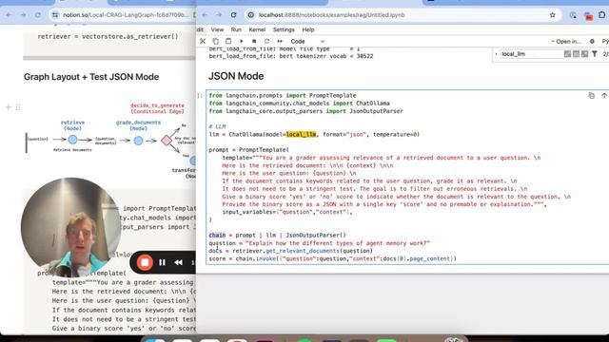The image size is (609, 342).
Task: Go forward in the Jupyter browser window
Action: pos(219,15)
